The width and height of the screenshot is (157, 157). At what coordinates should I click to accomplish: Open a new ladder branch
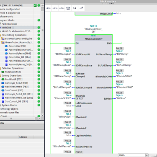click(75, 8)
